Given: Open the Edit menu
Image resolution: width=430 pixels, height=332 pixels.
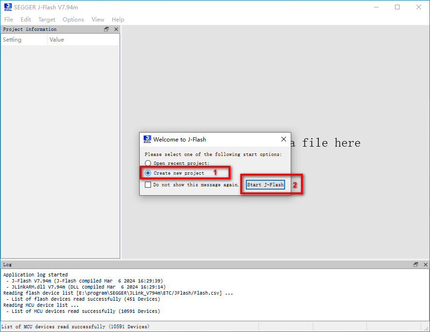Looking at the screenshot, I should click(x=26, y=20).
